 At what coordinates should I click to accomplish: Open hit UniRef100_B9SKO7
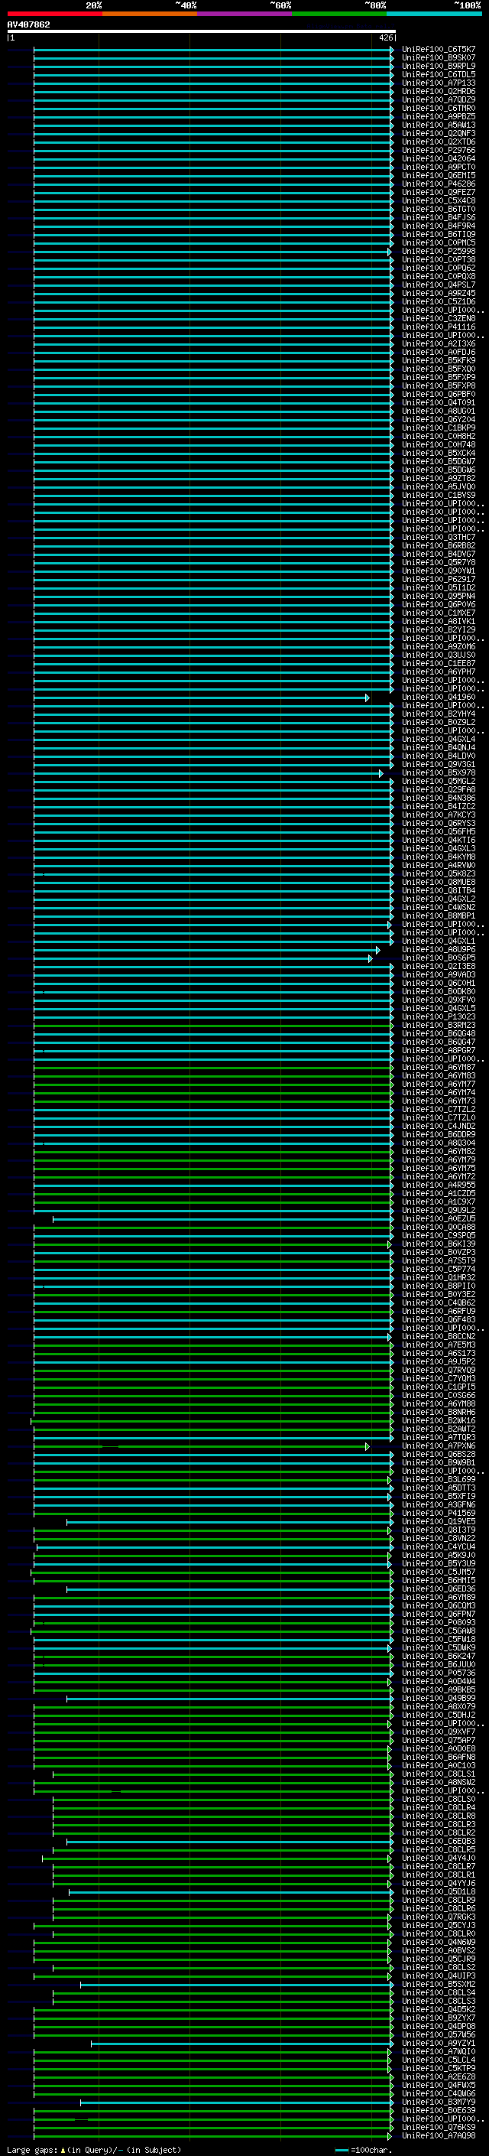439,58
